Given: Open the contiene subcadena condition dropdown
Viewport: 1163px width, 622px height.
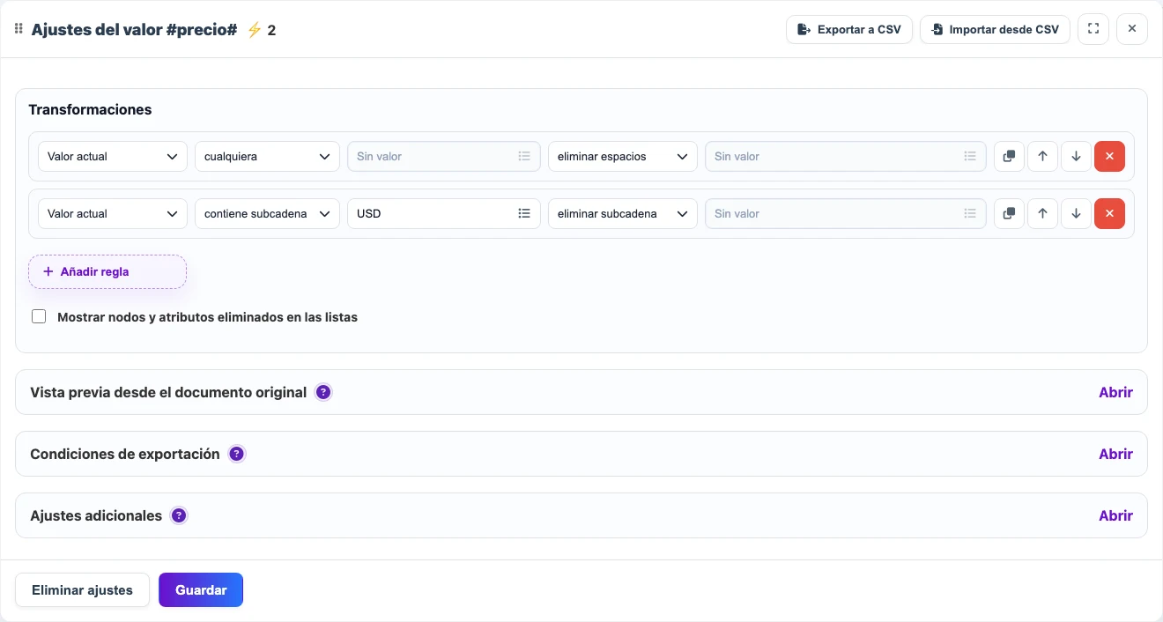Looking at the screenshot, I should [x=267, y=213].
